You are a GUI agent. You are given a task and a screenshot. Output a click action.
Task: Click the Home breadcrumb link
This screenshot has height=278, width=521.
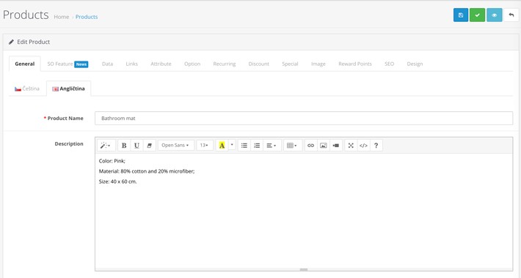(62, 17)
